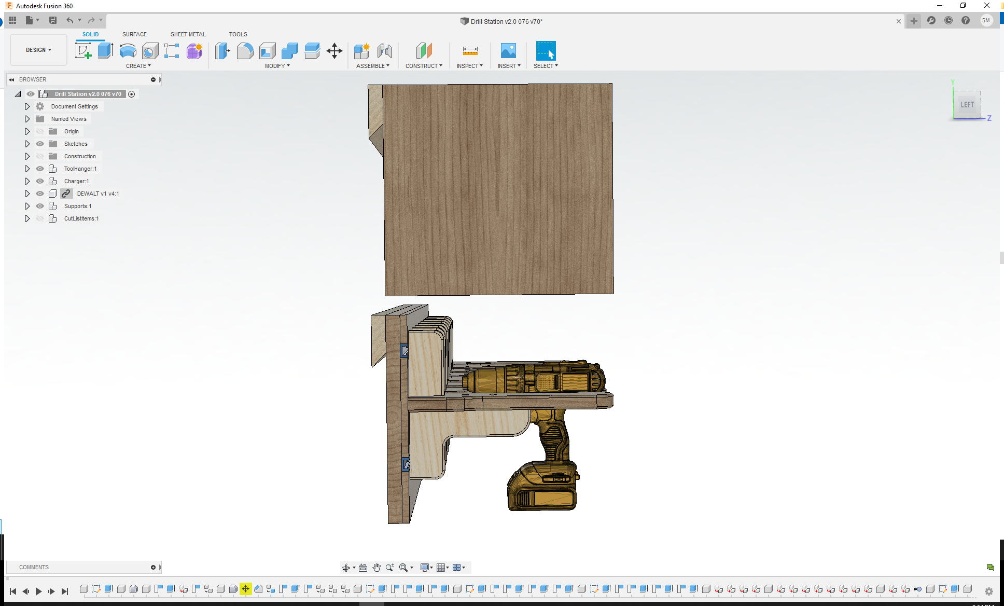The image size is (1004, 606).
Task: Hide the Supports:1 component
Action: tap(40, 206)
